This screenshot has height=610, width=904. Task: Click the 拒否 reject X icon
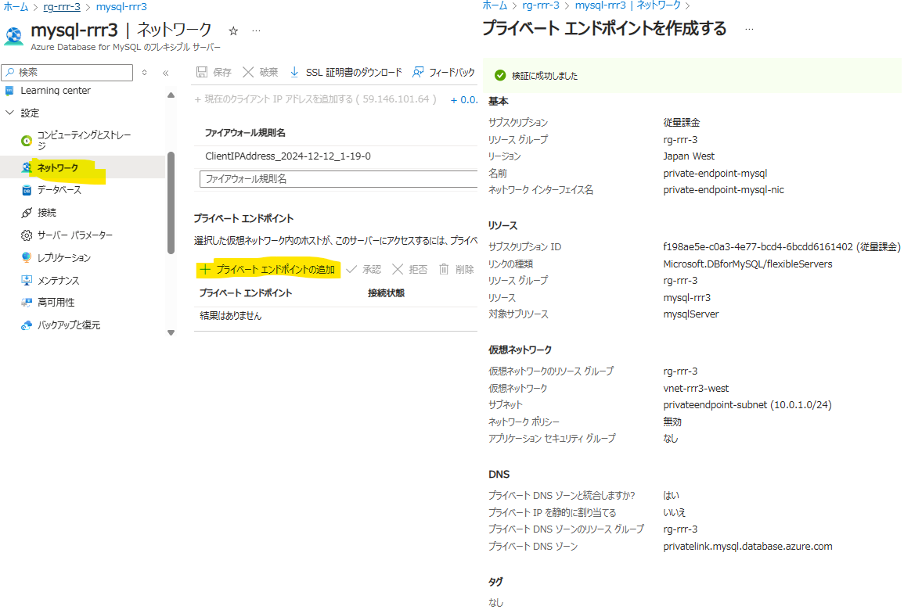click(x=398, y=270)
